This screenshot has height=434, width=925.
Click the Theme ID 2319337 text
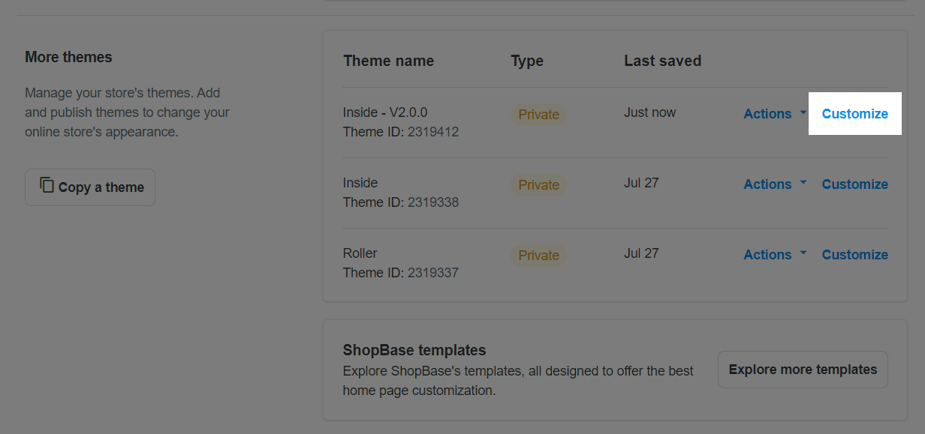401,273
